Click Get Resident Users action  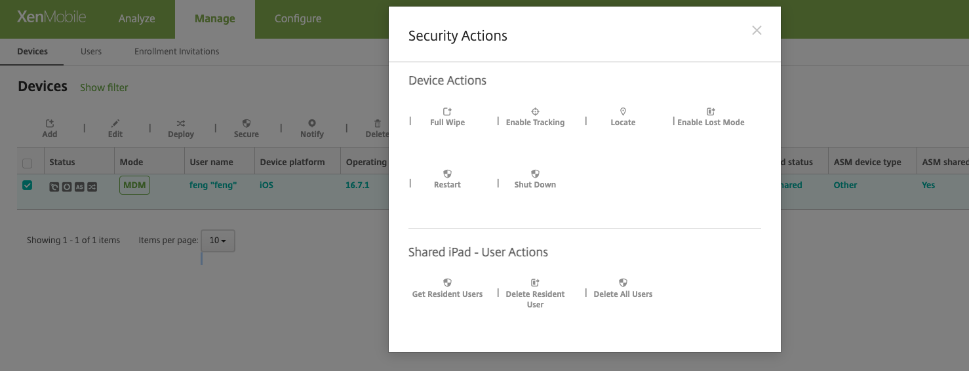coord(447,289)
